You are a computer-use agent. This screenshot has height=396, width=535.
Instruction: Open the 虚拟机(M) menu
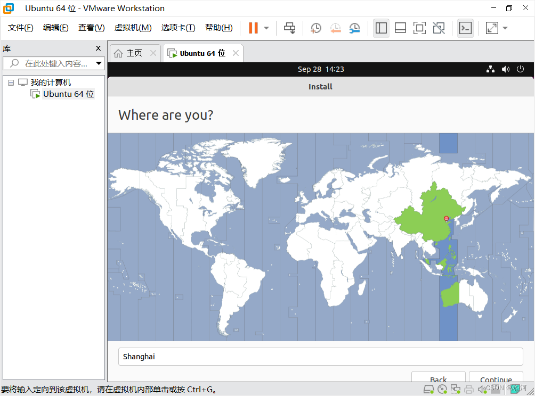133,28
